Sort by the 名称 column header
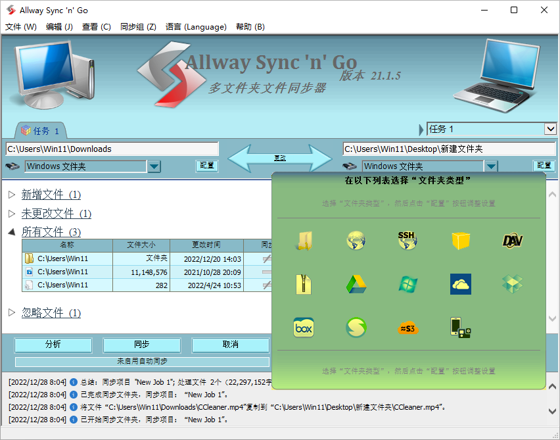Screen dimensions: 560x440 [x=67, y=245]
